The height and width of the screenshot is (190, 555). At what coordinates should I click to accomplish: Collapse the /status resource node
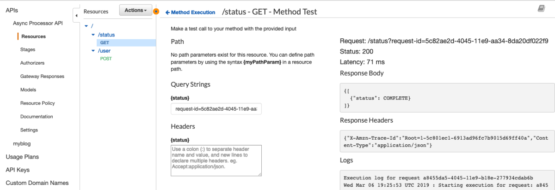click(x=93, y=35)
